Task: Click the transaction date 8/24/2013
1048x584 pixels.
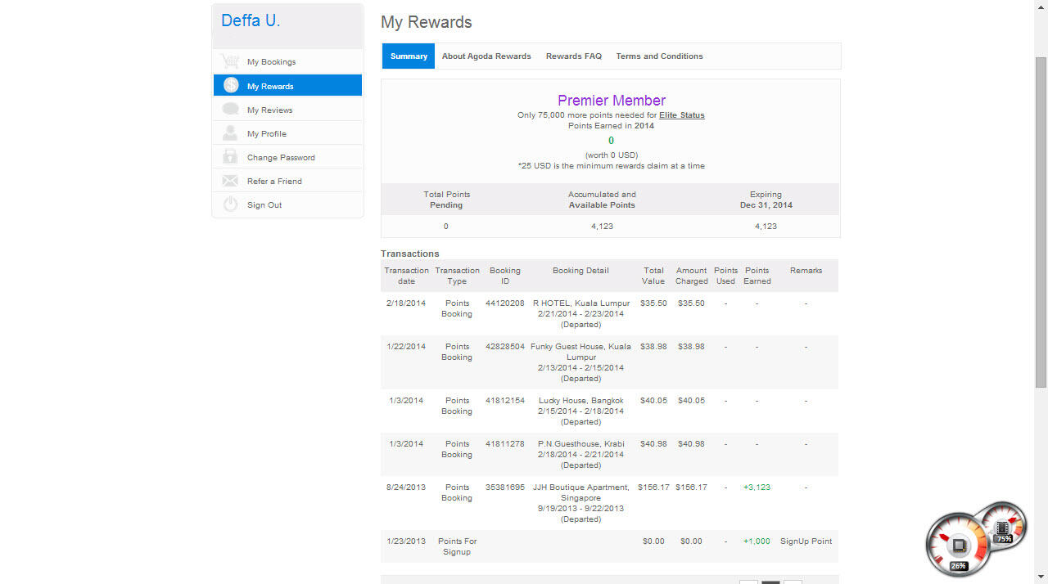Action: coord(406,487)
